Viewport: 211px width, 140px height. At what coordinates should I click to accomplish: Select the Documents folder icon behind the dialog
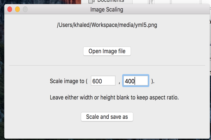[91, 1]
